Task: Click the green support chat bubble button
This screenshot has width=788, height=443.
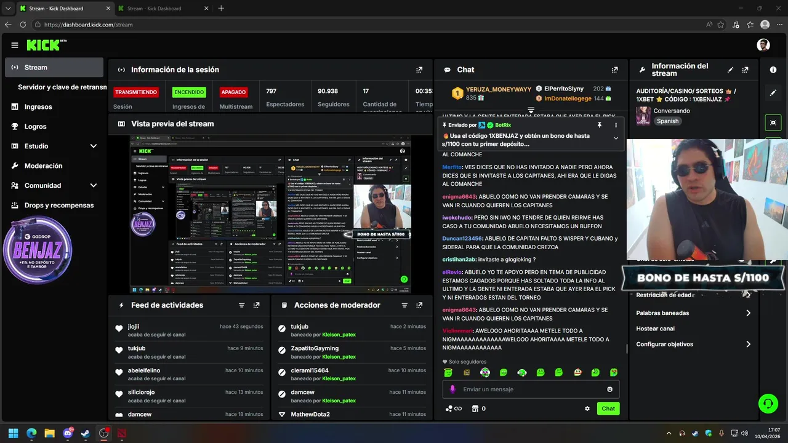Action: click(768, 404)
